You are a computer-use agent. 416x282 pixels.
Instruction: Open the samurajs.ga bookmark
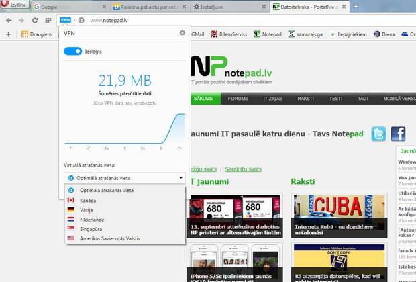(305, 34)
